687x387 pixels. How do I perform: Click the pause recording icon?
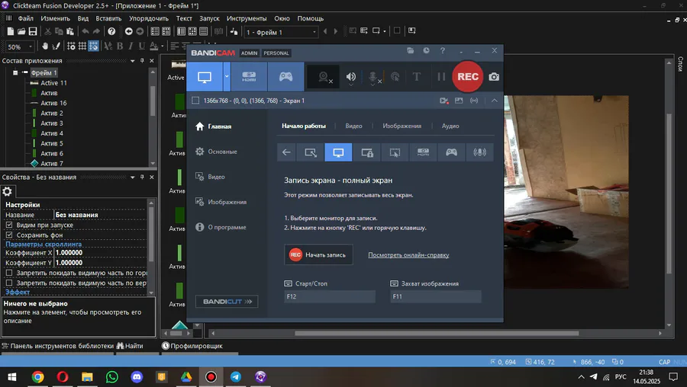coord(441,76)
